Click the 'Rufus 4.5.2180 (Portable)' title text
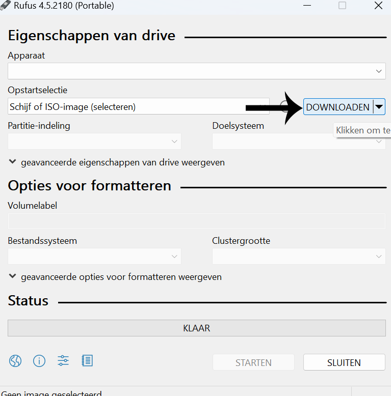This screenshot has height=396, width=391. (x=64, y=5)
